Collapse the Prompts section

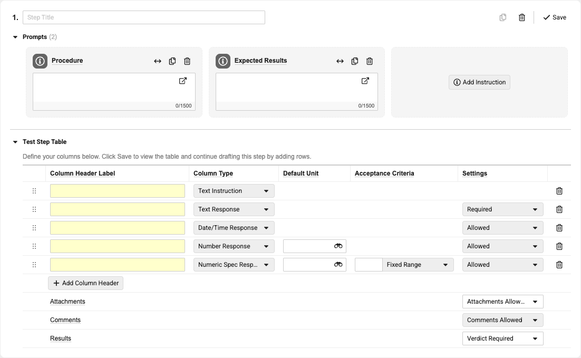15,37
